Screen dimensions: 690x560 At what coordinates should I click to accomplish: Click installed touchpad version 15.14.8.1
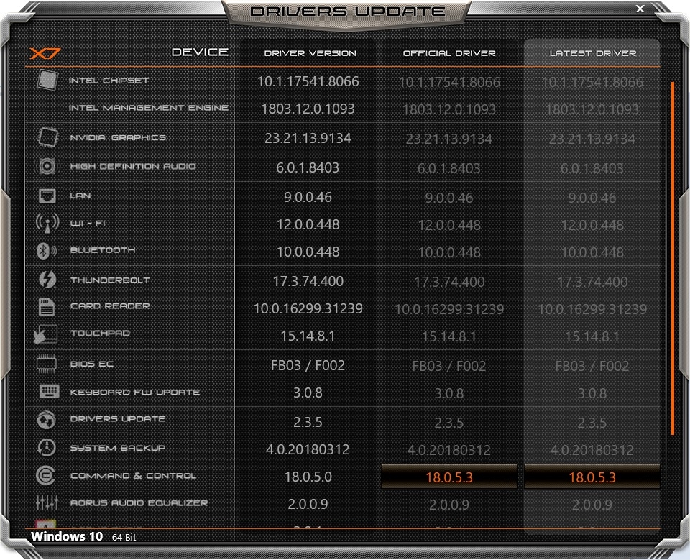click(308, 336)
